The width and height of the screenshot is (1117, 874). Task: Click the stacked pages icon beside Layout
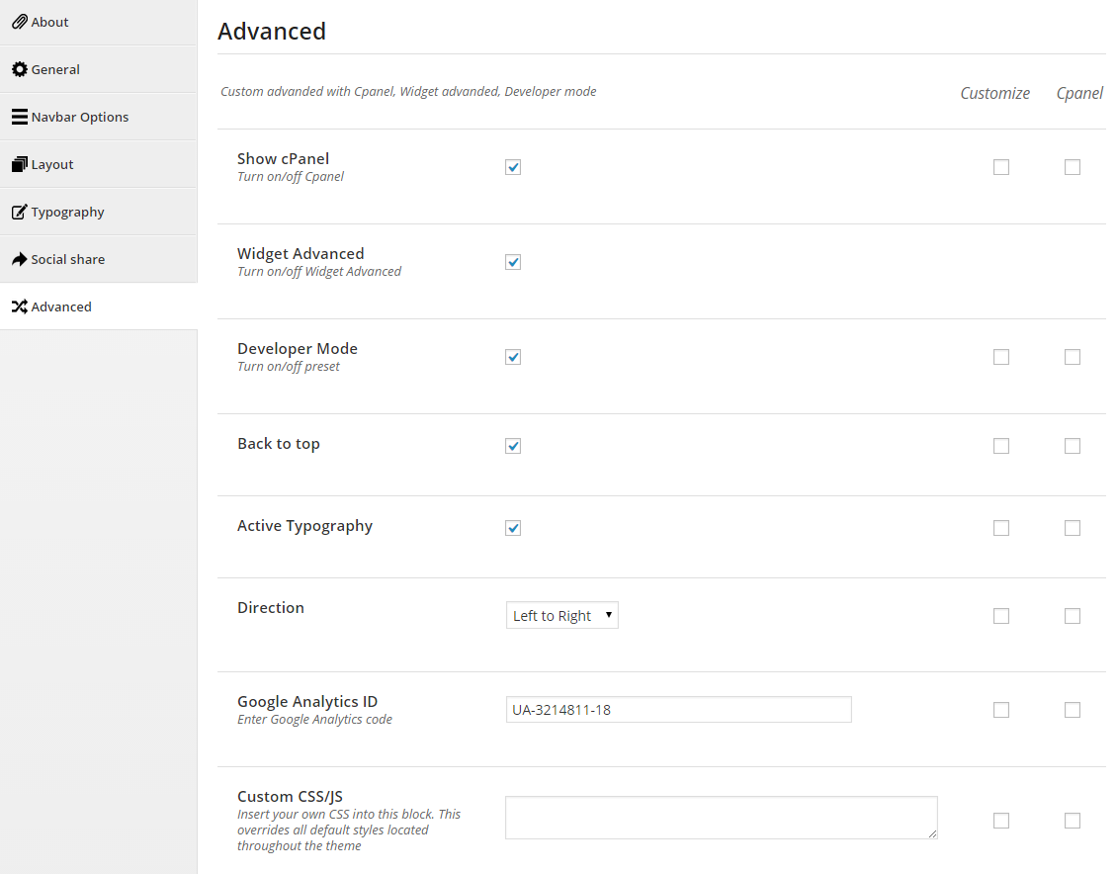(19, 164)
